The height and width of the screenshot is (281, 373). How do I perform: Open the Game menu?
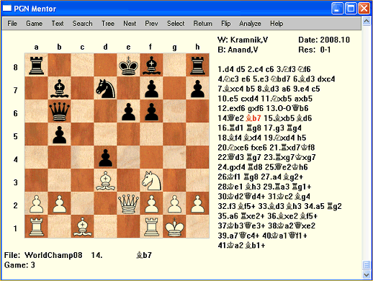click(x=34, y=24)
